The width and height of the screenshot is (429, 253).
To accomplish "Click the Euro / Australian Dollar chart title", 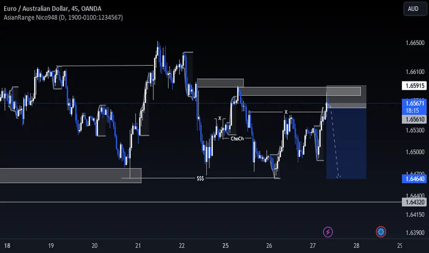I will [52, 8].
